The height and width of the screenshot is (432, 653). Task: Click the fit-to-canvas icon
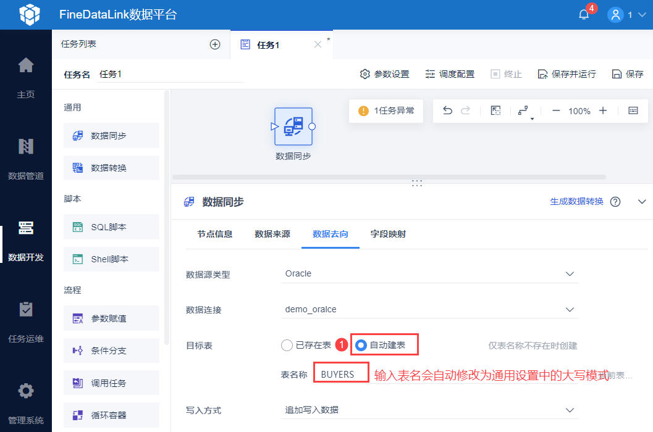(x=495, y=110)
